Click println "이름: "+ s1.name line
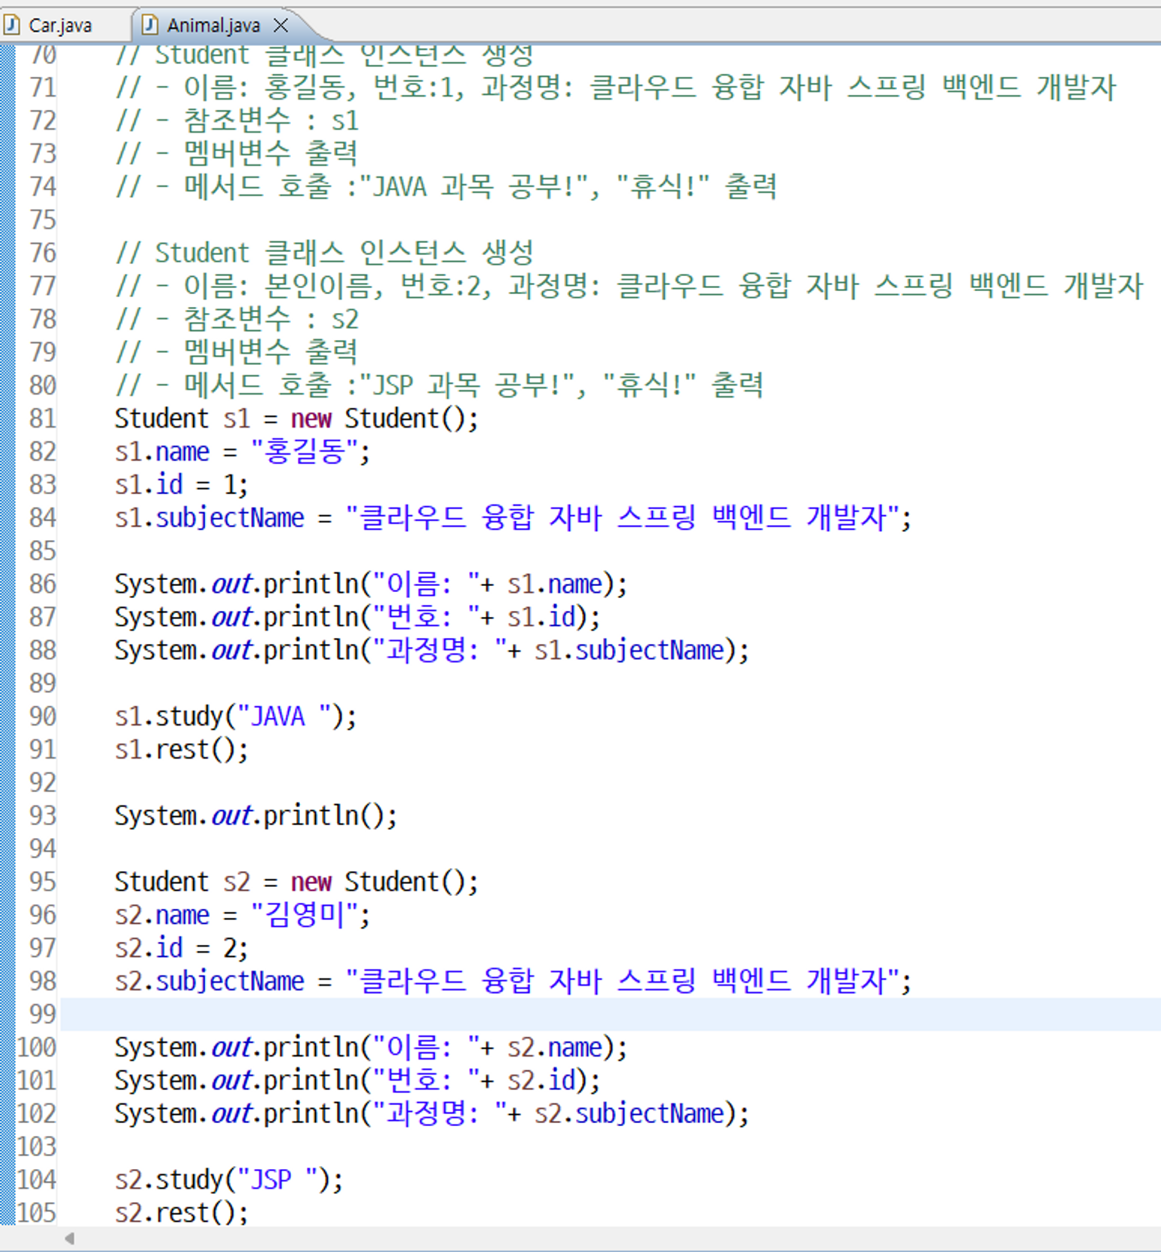1161x1252 pixels. coord(371,585)
